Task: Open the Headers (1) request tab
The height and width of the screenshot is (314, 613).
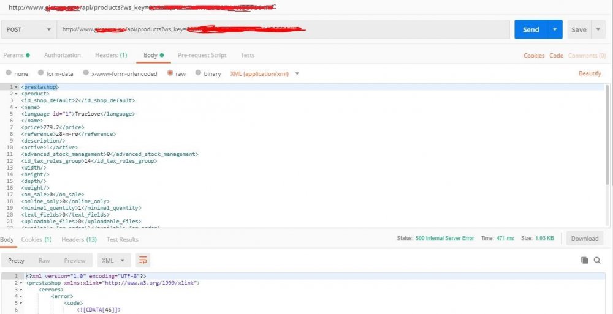Action: pos(111,55)
